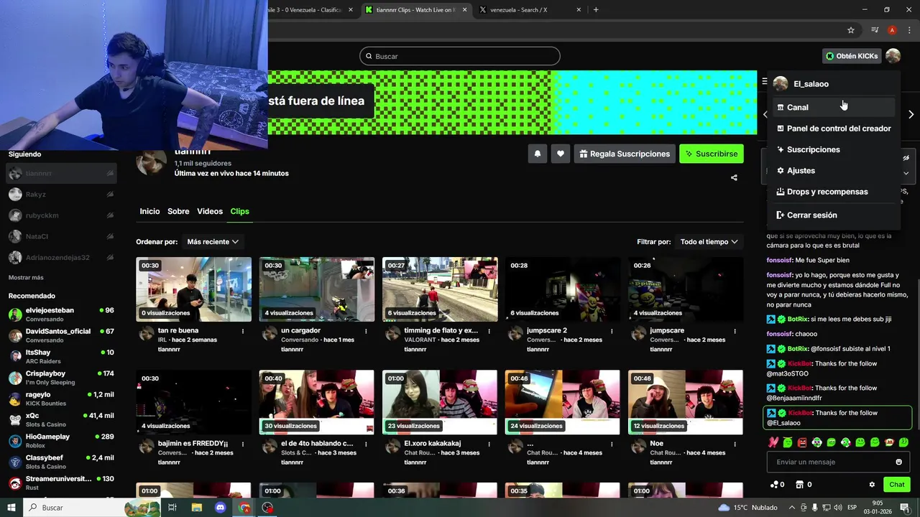Open the Más reciente sort dropdown

pos(213,242)
